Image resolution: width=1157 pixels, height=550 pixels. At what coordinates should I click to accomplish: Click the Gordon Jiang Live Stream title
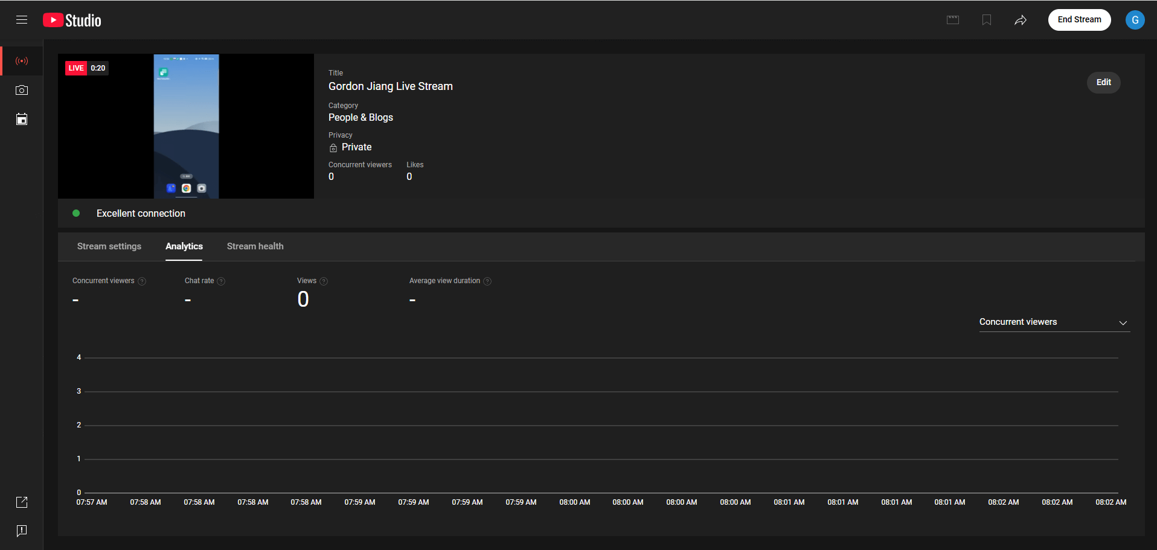391,86
